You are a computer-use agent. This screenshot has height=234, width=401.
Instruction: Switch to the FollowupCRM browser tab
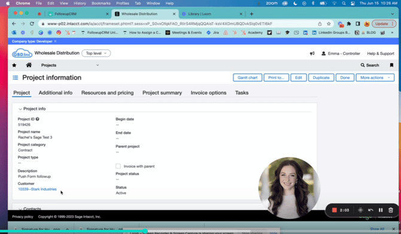point(78,14)
